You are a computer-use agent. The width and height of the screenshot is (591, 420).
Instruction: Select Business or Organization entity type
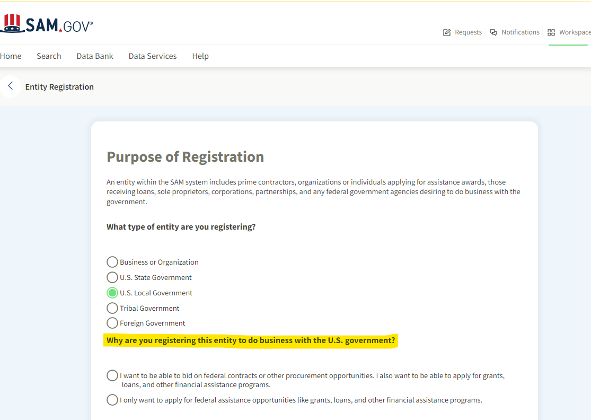pyautogui.click(x=112, y=262)
